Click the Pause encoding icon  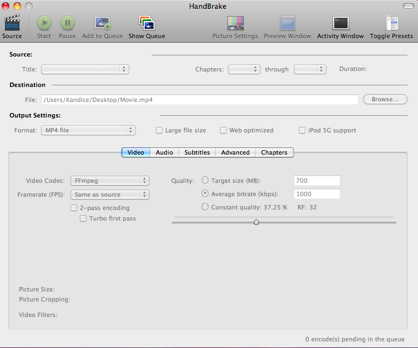pos(68,23)
